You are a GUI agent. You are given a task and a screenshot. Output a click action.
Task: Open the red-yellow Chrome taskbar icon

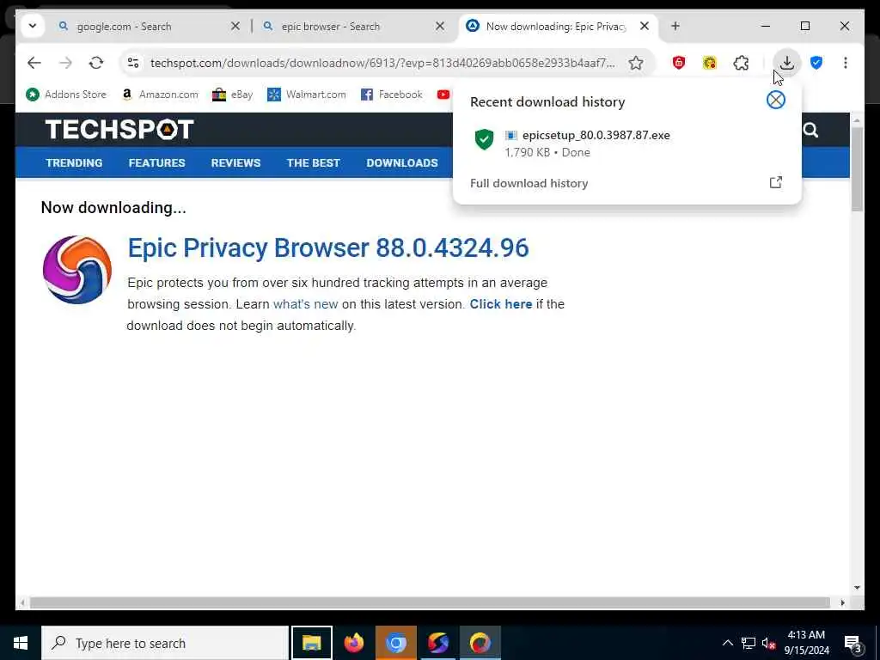pyautogui.click(x=480, y=643)
